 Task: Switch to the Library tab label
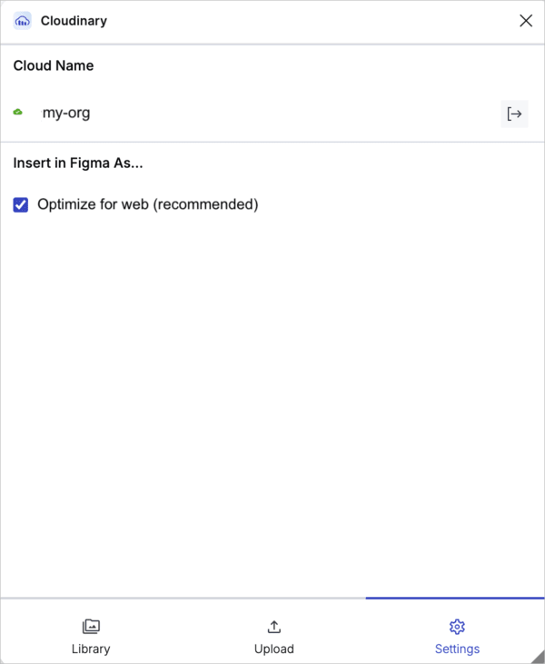[x=91, y=649]
